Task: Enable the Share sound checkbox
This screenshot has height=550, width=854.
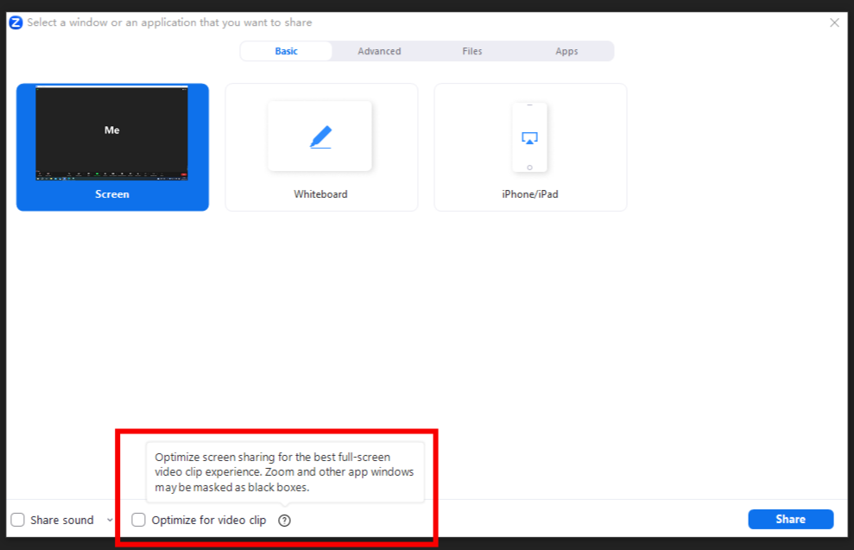Action: (x=17, y=519)
